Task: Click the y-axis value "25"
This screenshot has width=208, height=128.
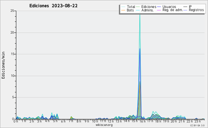Action: click(x=12, y=11)
